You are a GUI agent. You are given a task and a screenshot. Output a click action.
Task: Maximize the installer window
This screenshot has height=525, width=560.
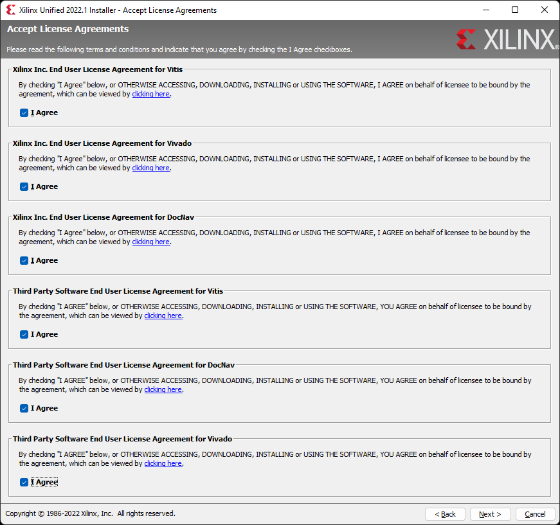click(515, 10)
